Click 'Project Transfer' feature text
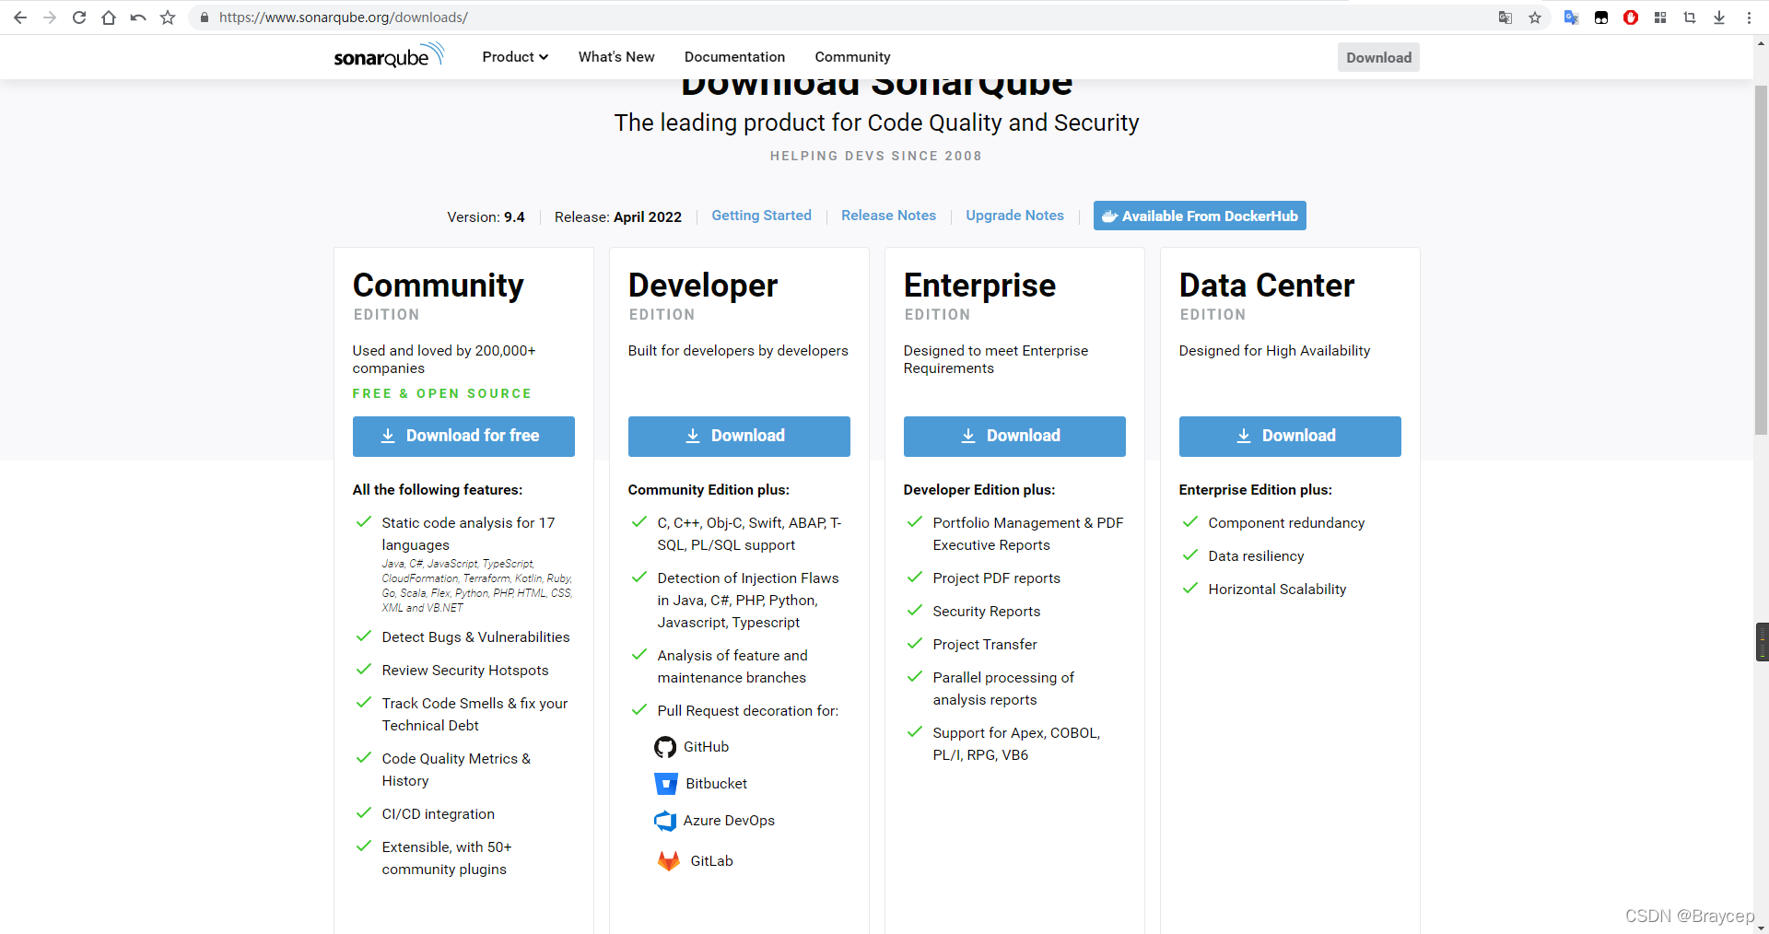The image size is (1769, 934). 985,645
